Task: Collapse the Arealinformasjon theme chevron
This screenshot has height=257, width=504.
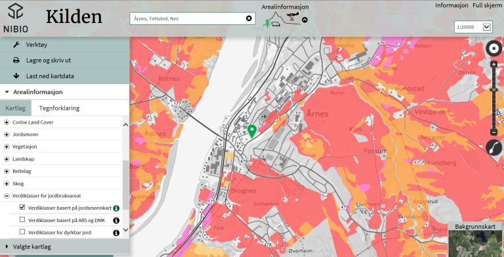Action: tap(304, 20)
